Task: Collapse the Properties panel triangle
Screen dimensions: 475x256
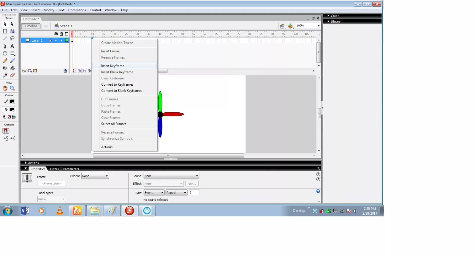Action: tap(26, 169)
